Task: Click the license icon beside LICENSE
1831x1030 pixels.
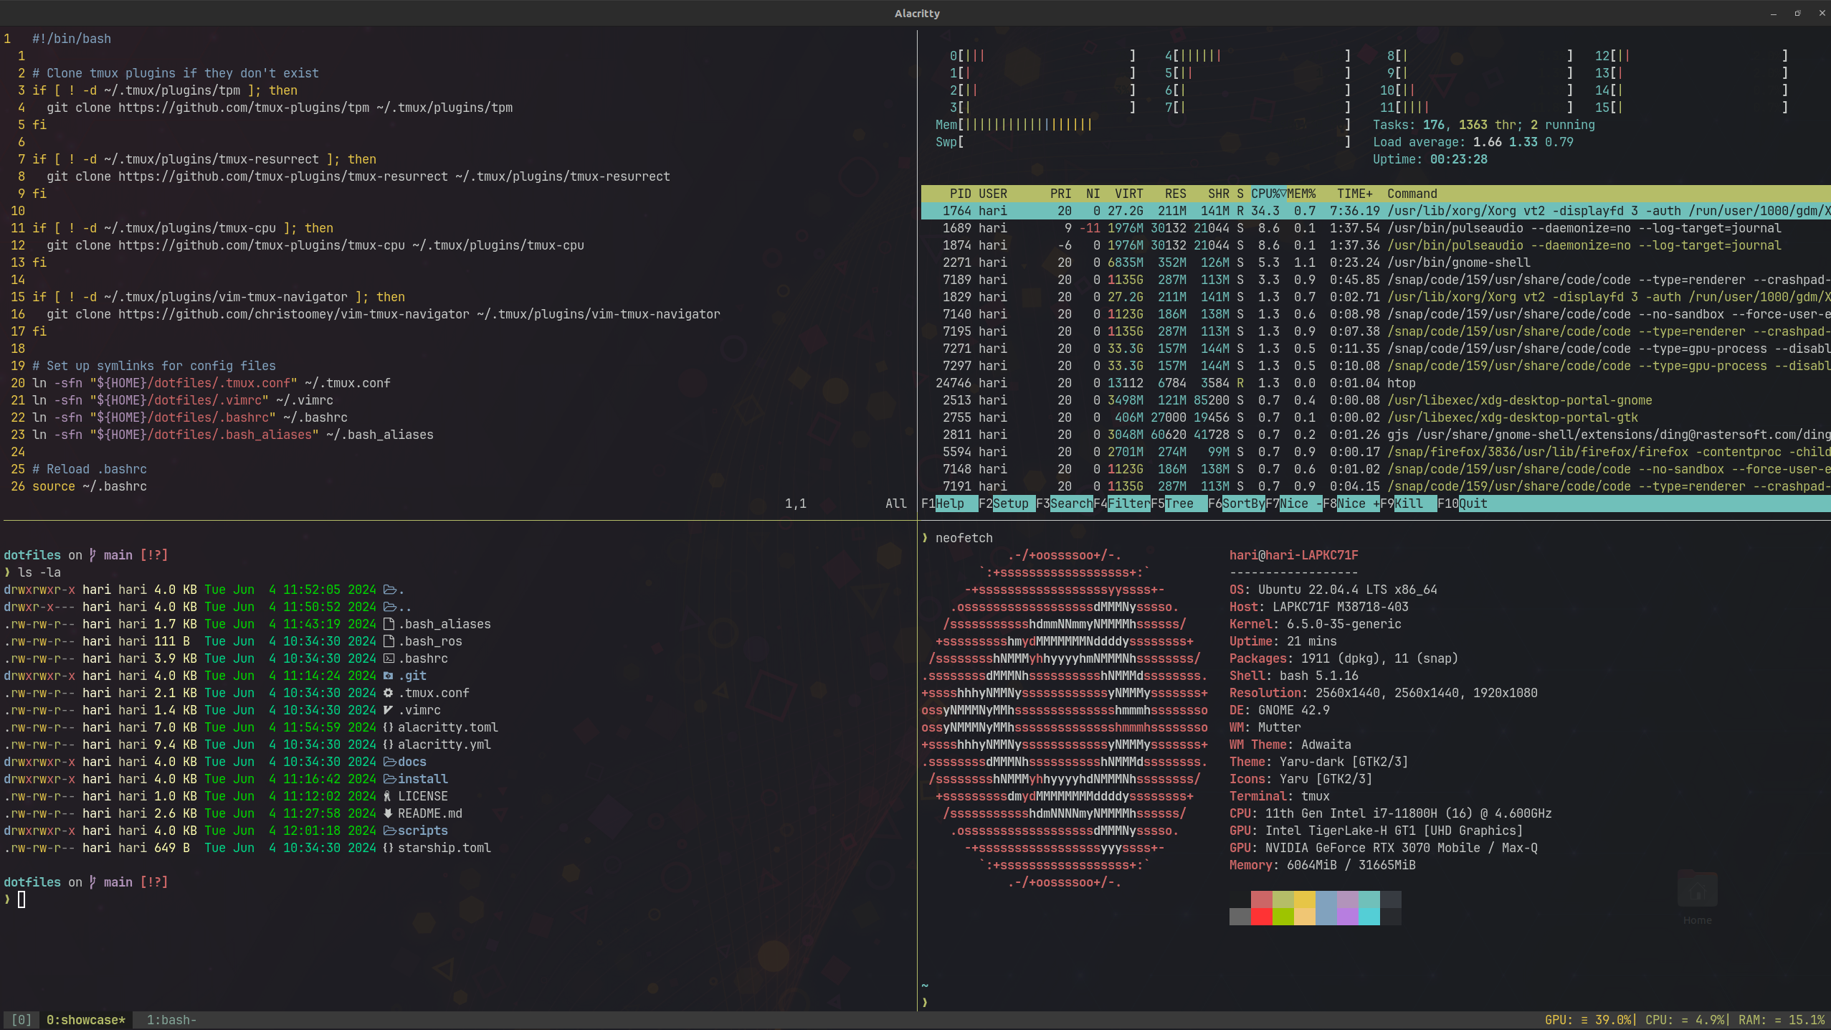Action: click(x=388, y=796)
